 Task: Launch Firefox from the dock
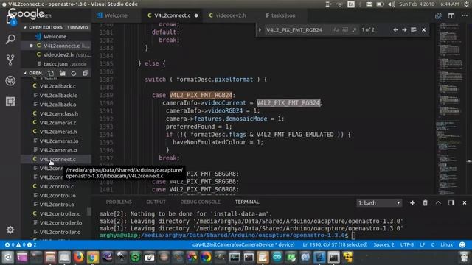(x=79, y=257)
